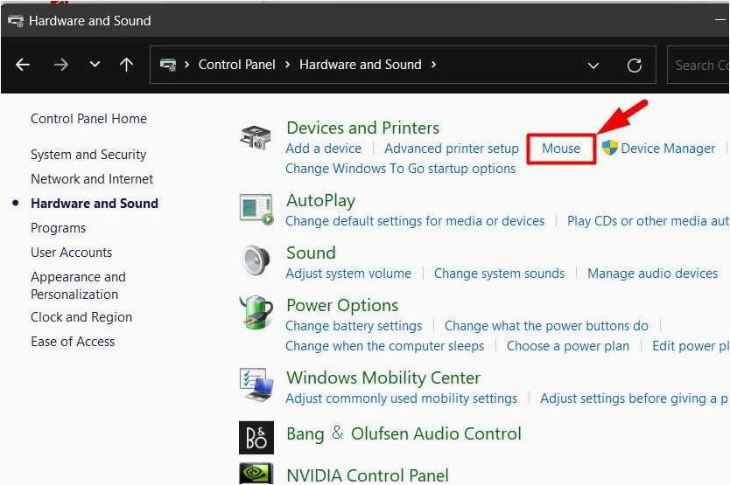
Task: Open Devices and Printers heading
Action: click(362, 128)
